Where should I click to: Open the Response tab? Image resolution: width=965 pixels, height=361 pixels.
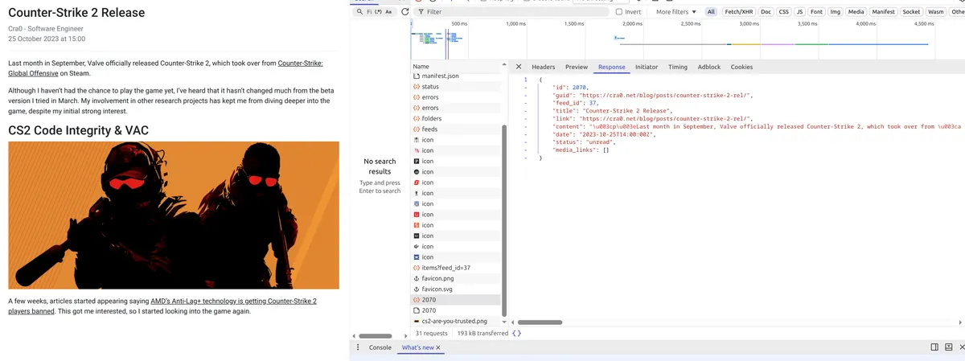coord(611,68)
